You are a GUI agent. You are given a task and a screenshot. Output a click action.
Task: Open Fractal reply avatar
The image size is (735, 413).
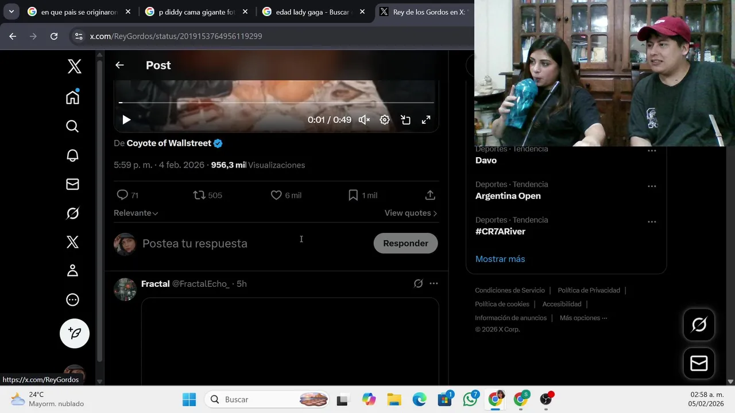(125, 289)
